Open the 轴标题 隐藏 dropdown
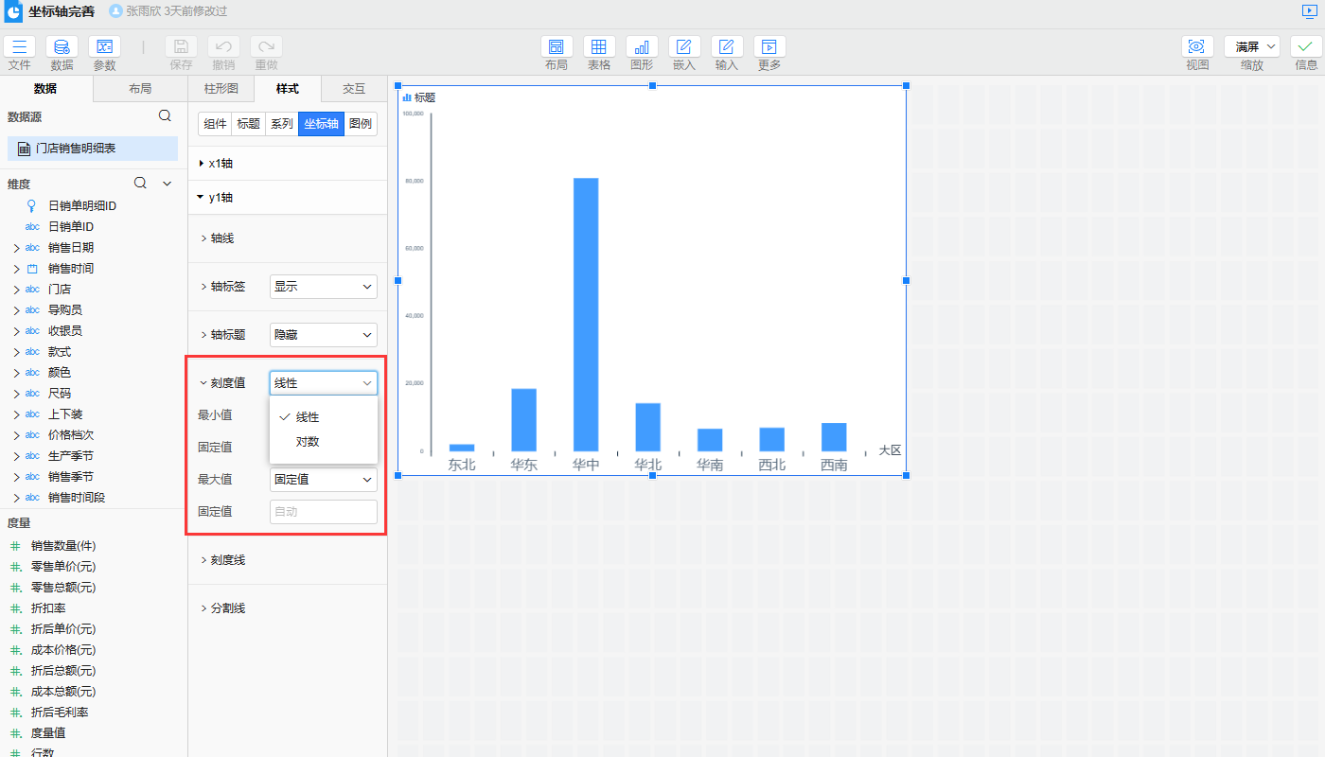This screenshot has height=757, width=1325. 323,335
